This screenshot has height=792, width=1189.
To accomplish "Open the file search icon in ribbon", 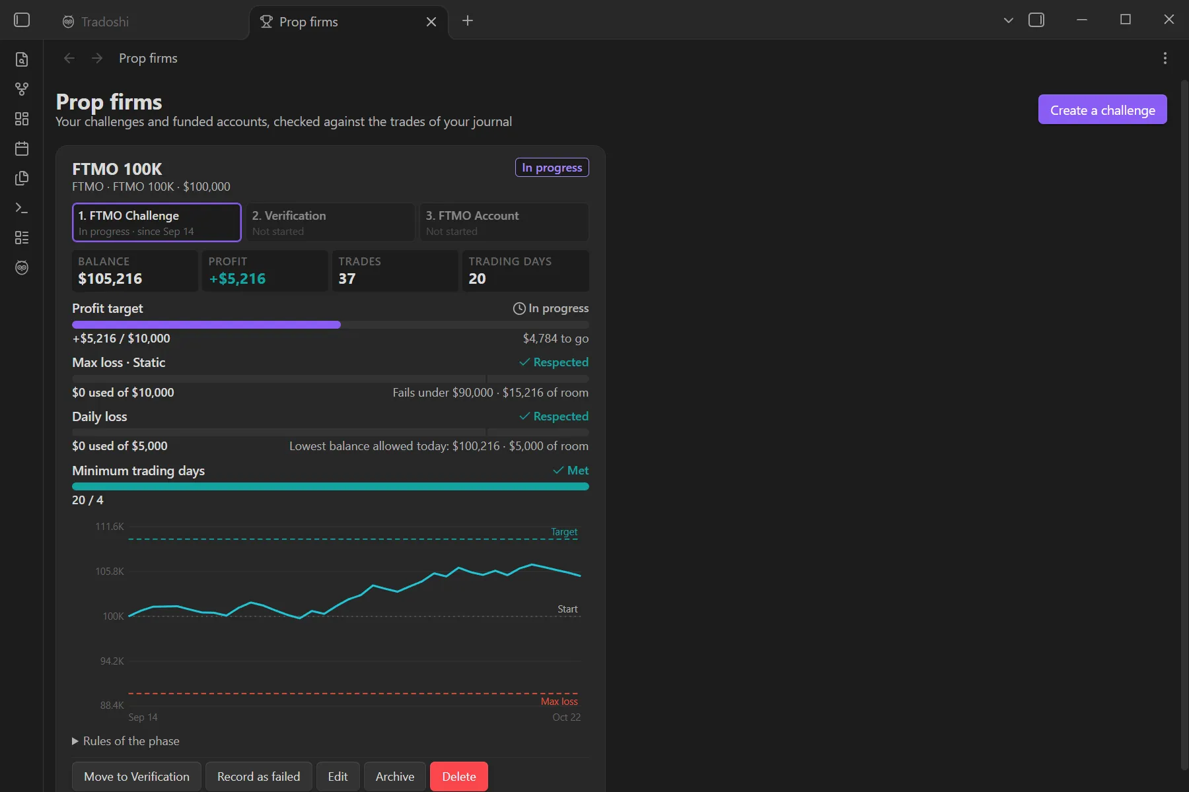I will (x=22, y=59).
